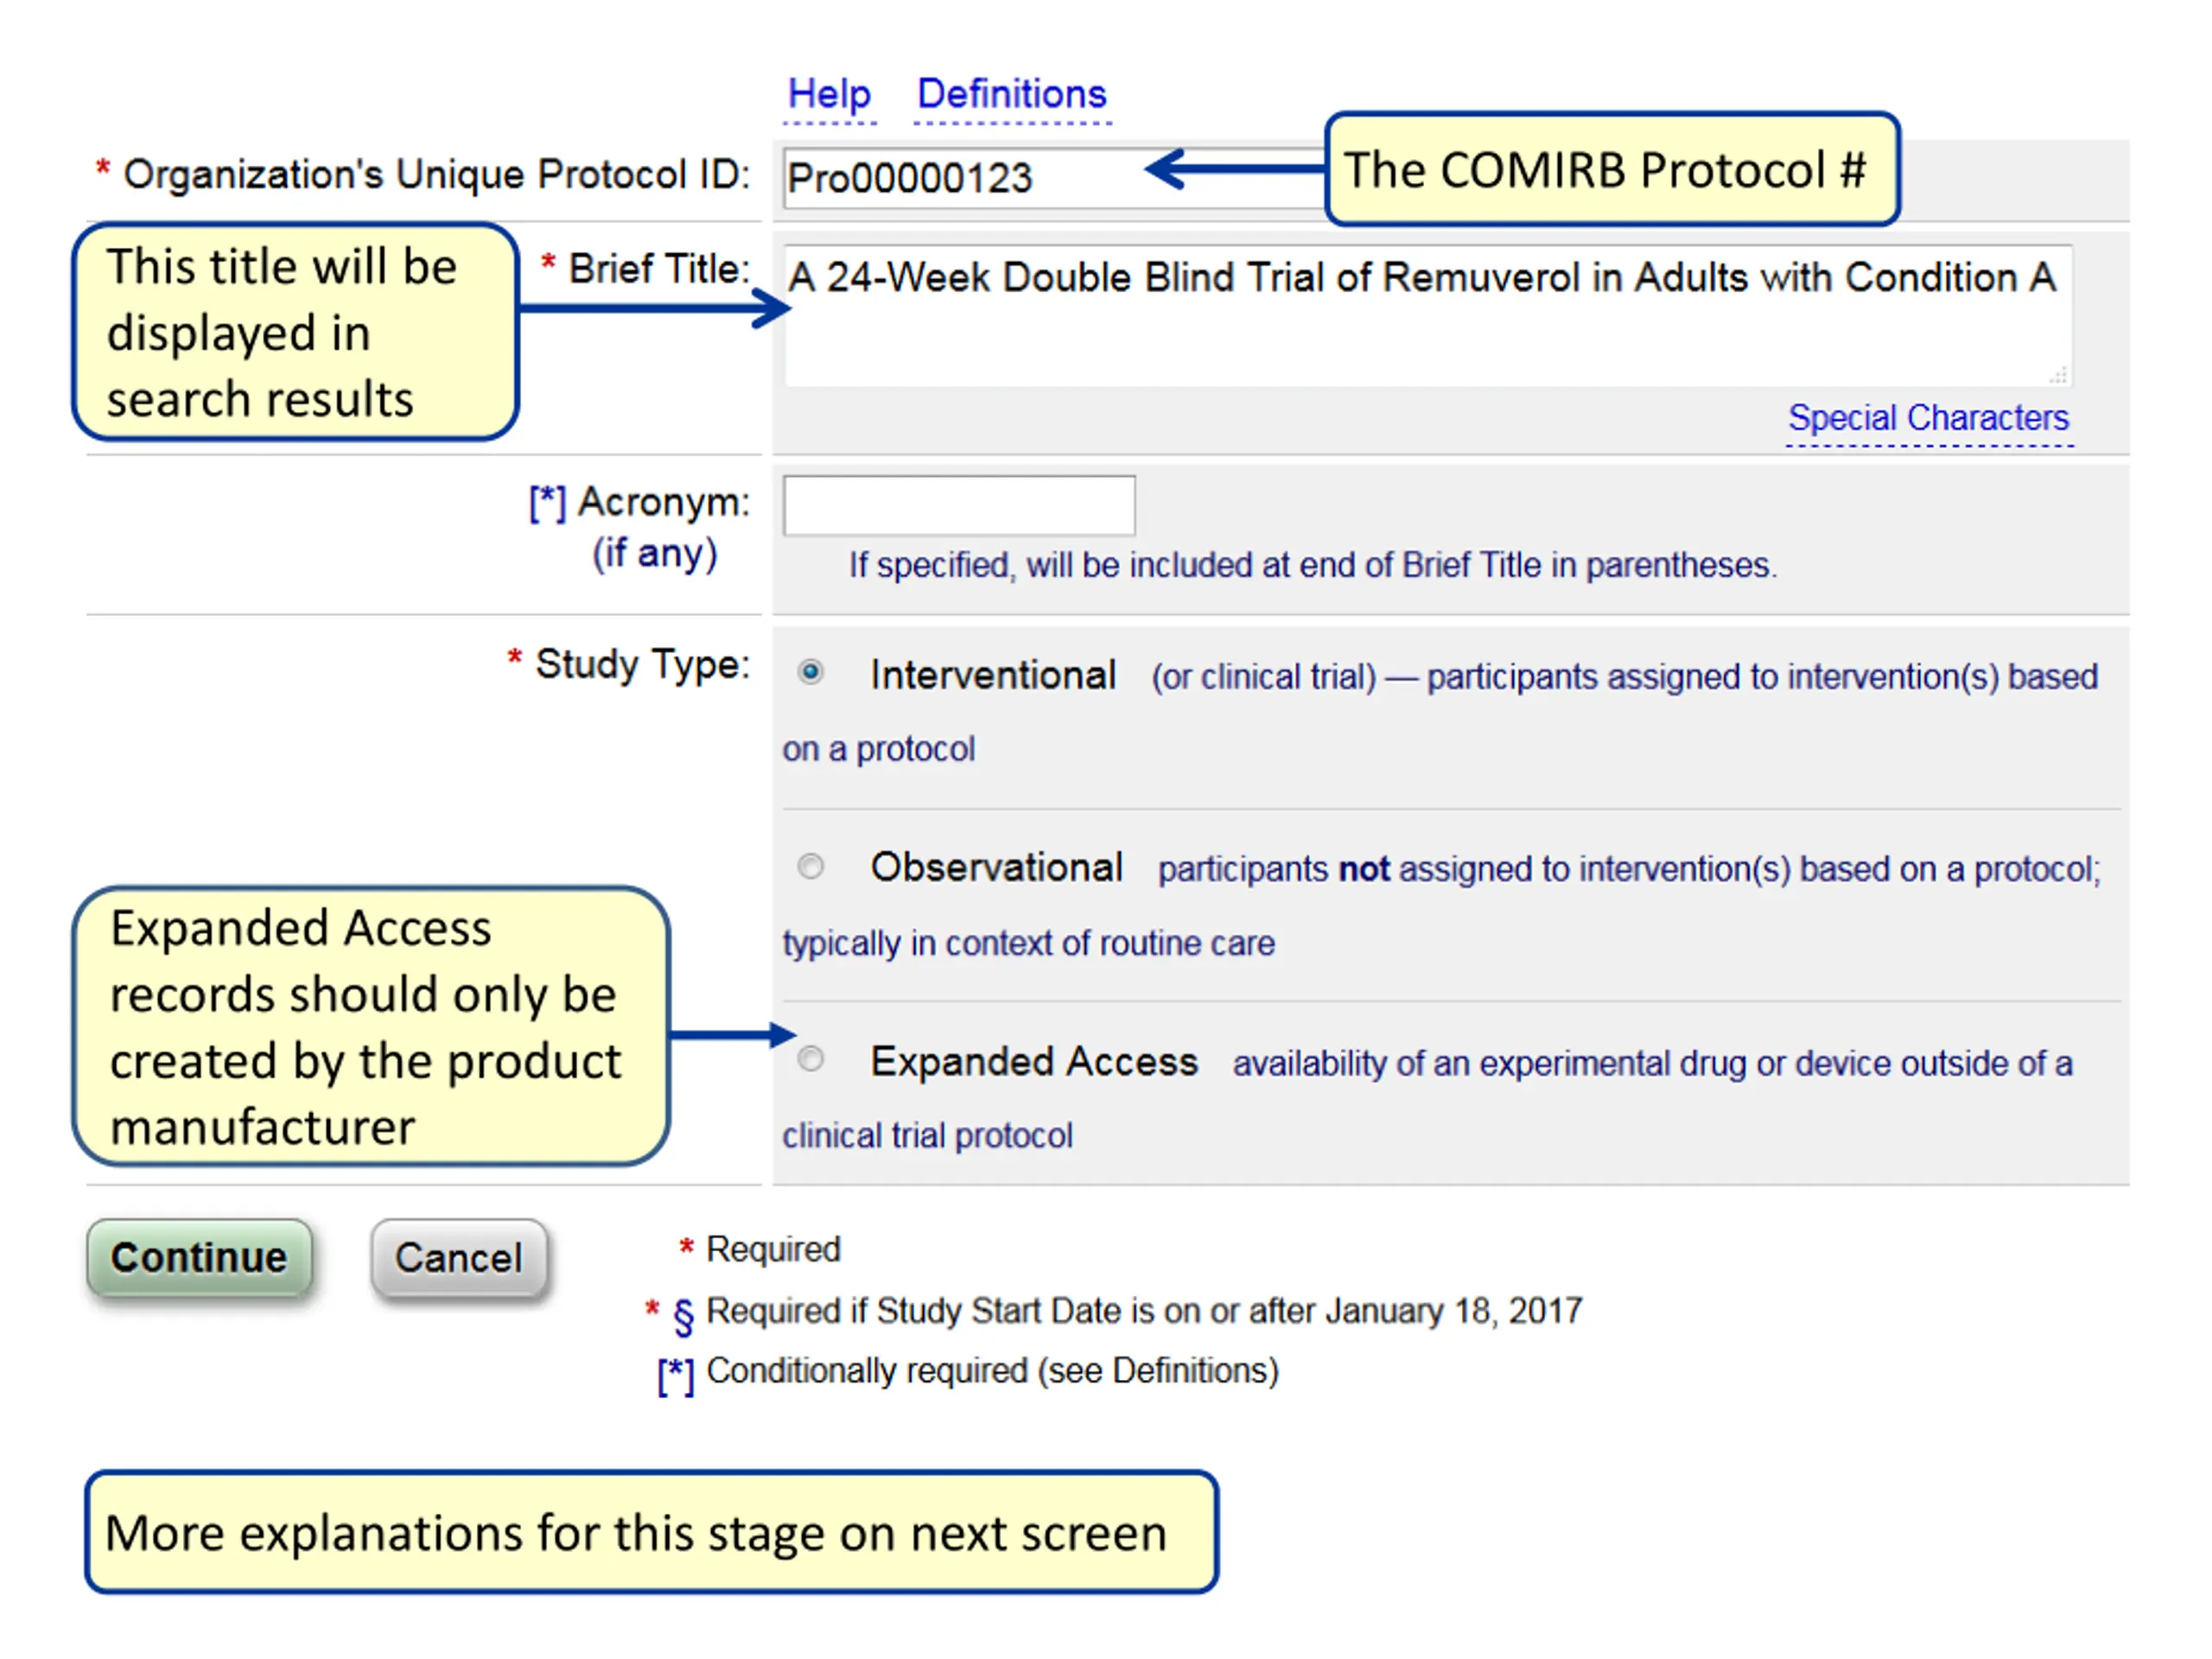Select the Observational study type radio

click(811, 866)
